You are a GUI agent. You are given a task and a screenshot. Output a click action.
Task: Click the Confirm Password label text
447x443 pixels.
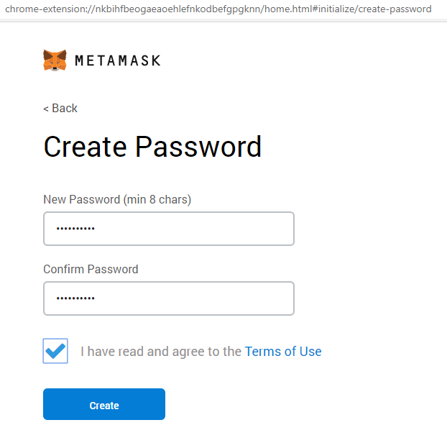[x=91, y=270]
